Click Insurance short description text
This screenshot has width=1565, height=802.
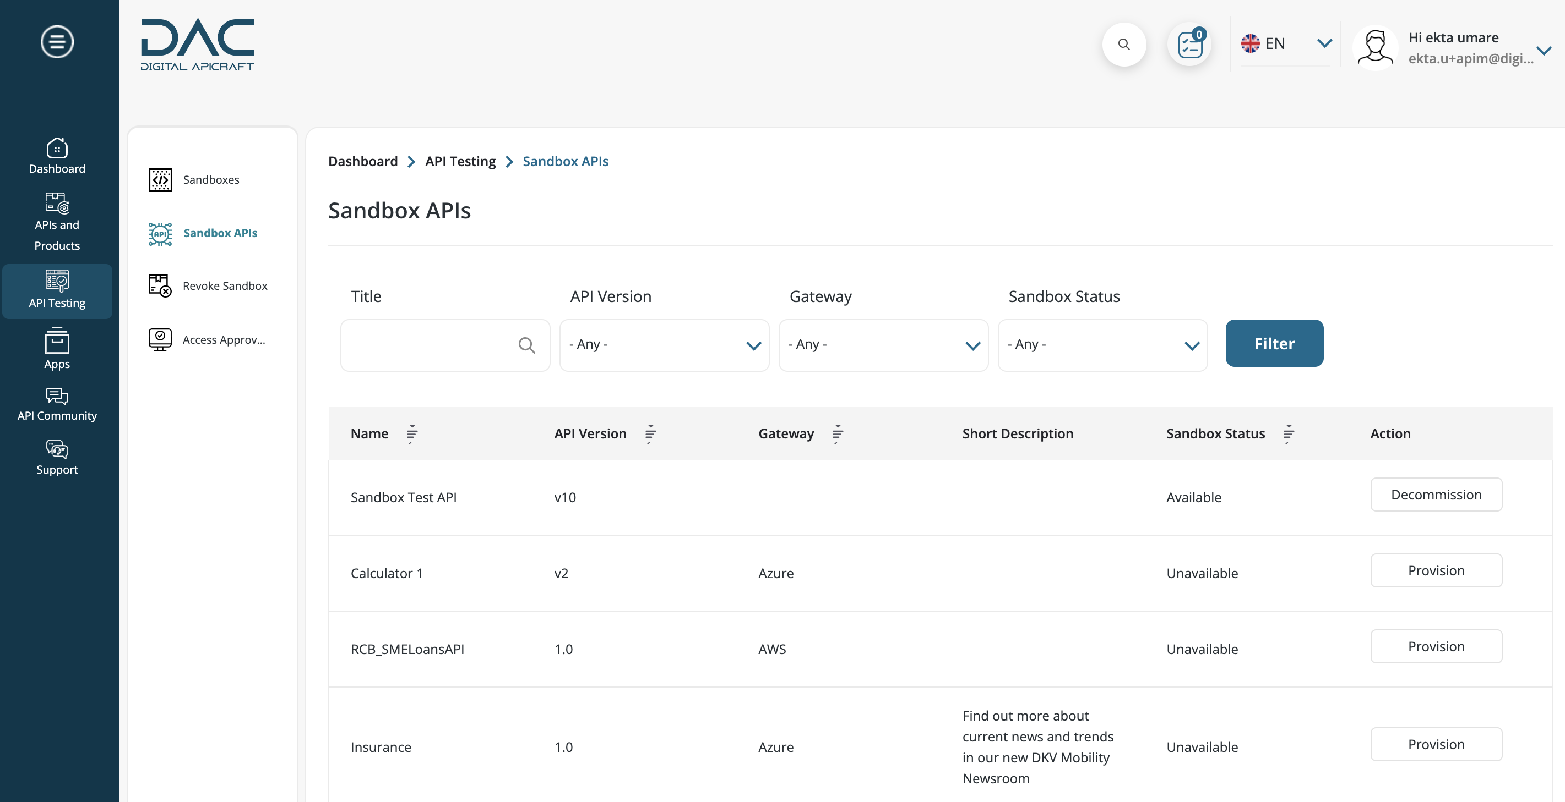pyautogui.click(x=1037, y=747)
